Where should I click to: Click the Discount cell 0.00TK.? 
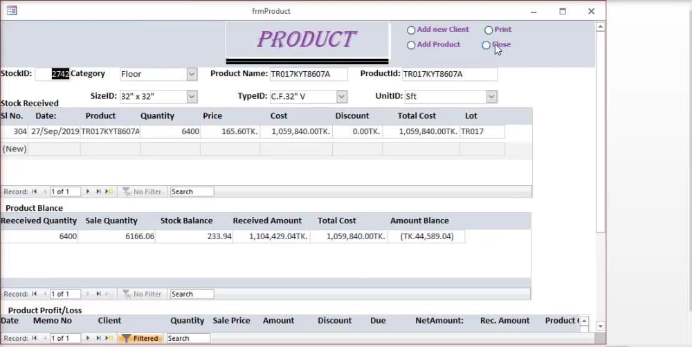(x=358, y=131)
